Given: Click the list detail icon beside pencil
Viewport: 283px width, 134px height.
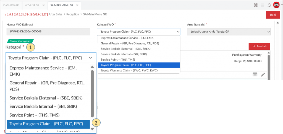Looking at the screenshot, I should 255,74.
